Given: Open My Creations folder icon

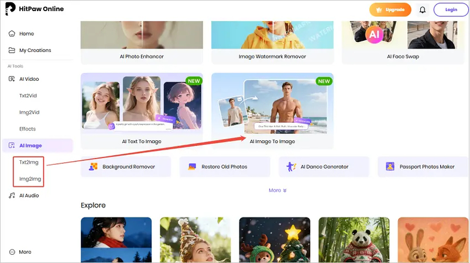Looking at the screenshot, I should point(12,50).
